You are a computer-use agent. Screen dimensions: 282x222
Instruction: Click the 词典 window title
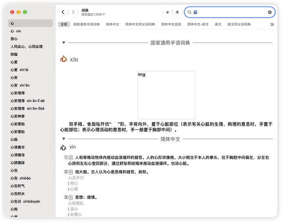coord(85,10)
